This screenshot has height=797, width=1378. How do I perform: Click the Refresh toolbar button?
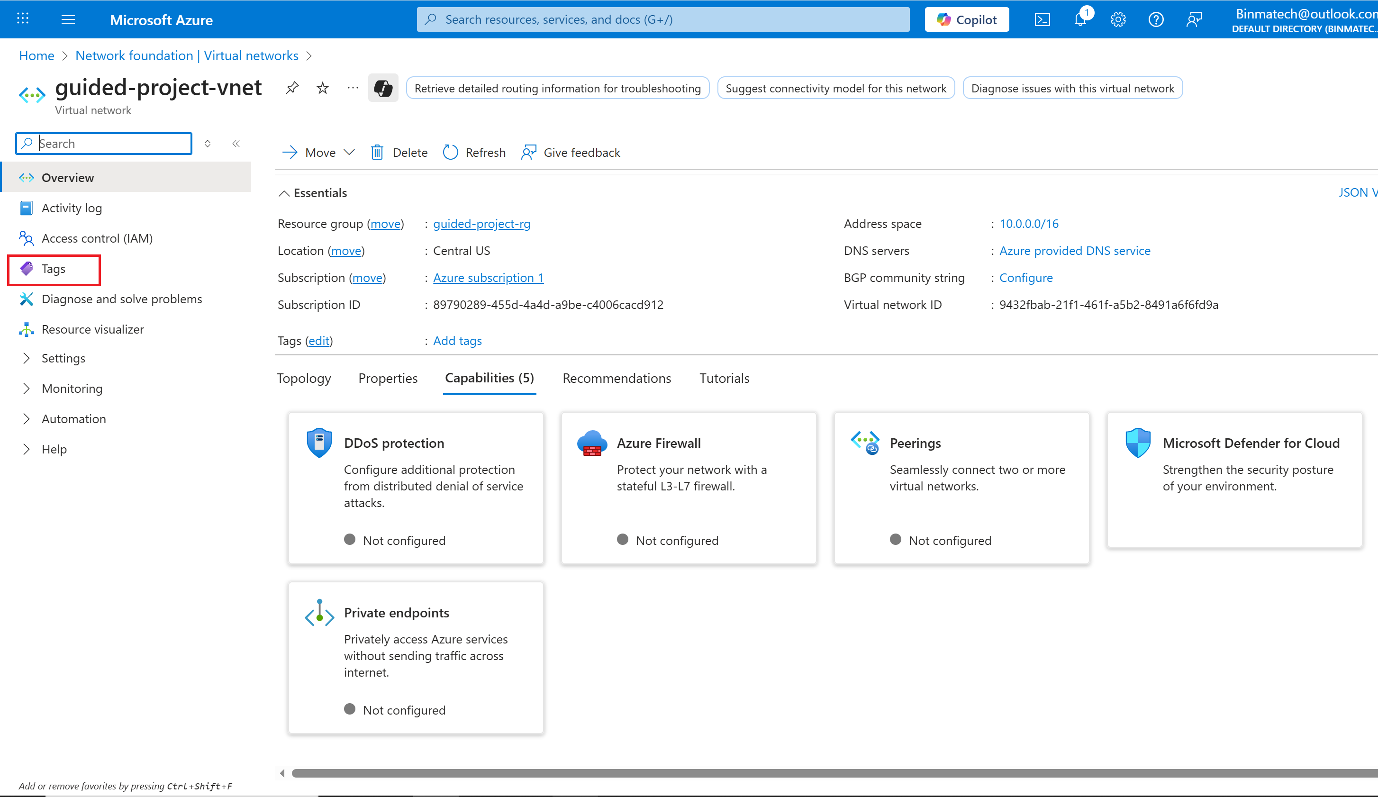click(474, 153)
